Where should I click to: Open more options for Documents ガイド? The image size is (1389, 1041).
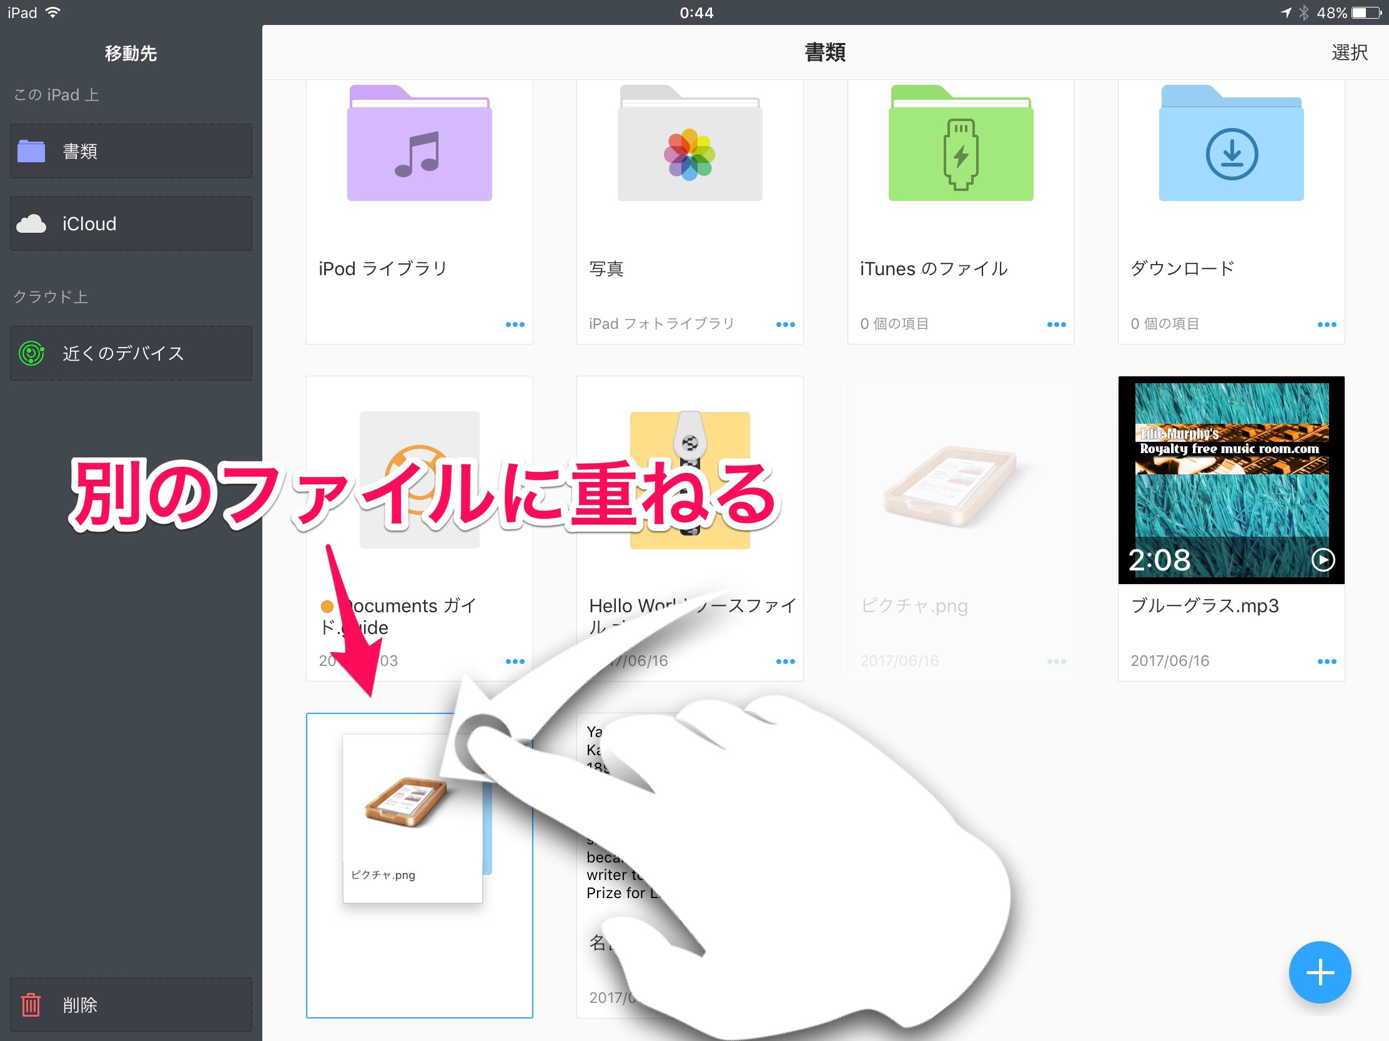coord(515,662)
